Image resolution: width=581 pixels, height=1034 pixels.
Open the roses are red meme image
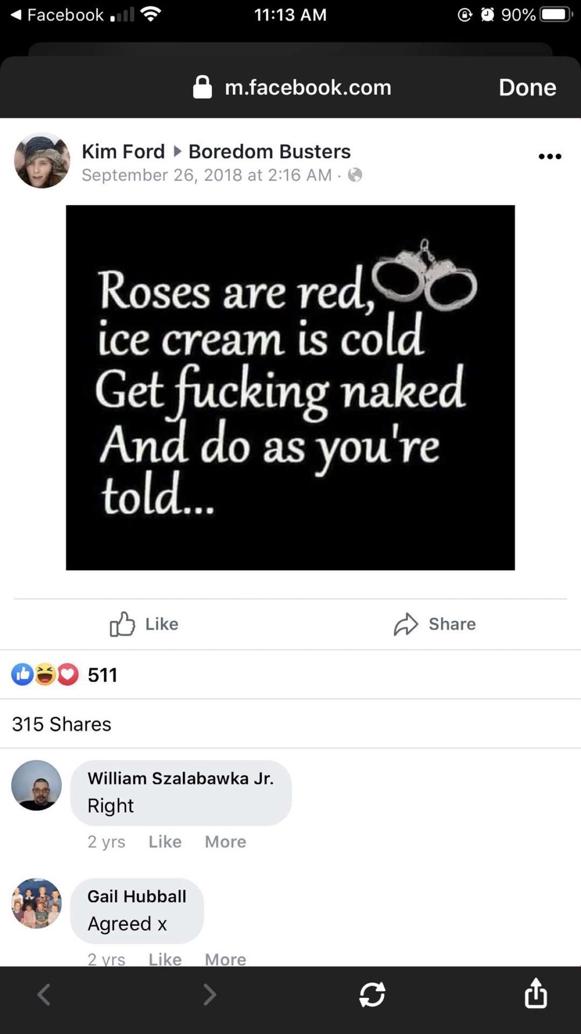290,387
